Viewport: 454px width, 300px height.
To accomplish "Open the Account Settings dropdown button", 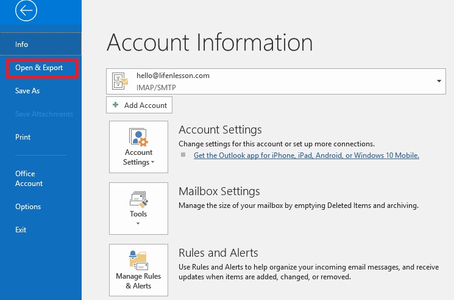I will pos(138,147).
